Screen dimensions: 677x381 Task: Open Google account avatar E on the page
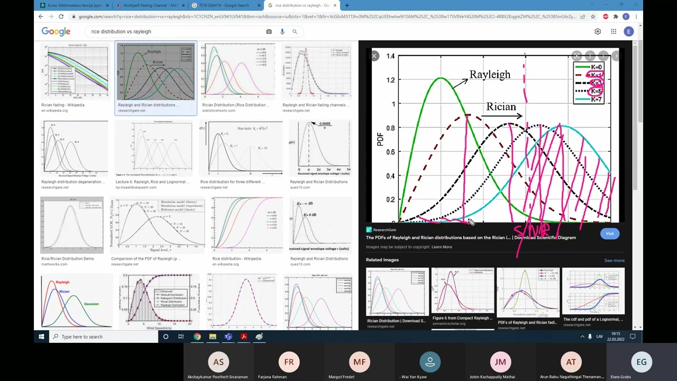point(629,32)
